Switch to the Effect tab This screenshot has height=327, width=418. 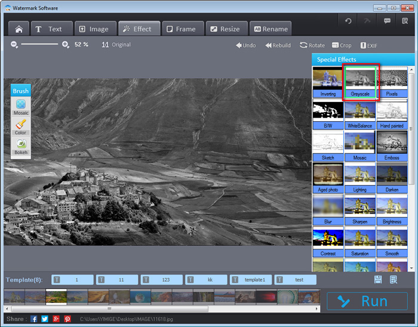tap(139, 29)
